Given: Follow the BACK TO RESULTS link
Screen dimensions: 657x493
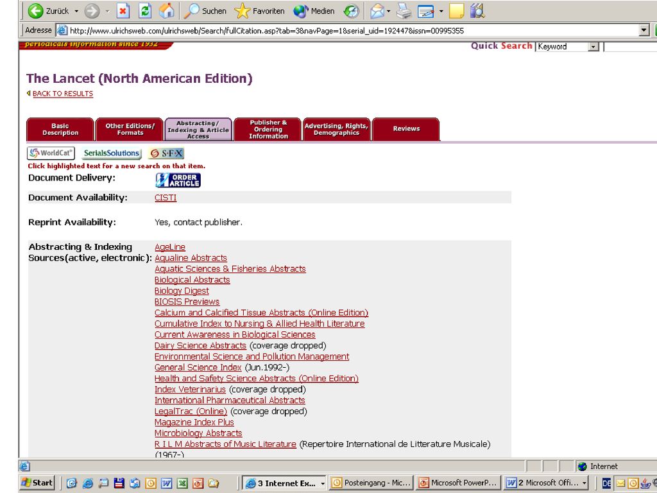Looking at the screenshot, I should [x=63, y=94].
